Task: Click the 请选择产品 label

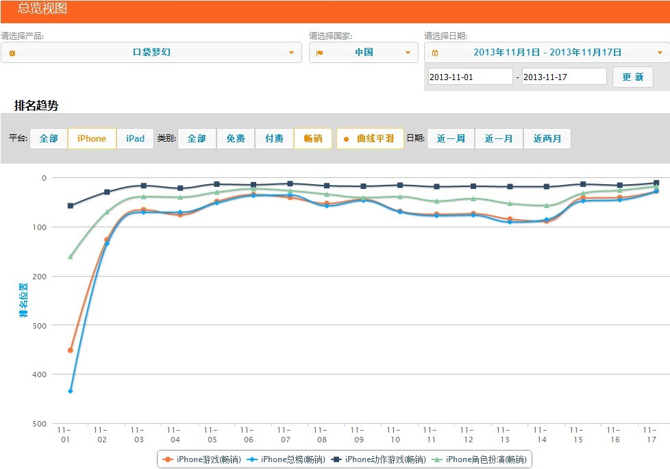Action: (x=22, y=36)
